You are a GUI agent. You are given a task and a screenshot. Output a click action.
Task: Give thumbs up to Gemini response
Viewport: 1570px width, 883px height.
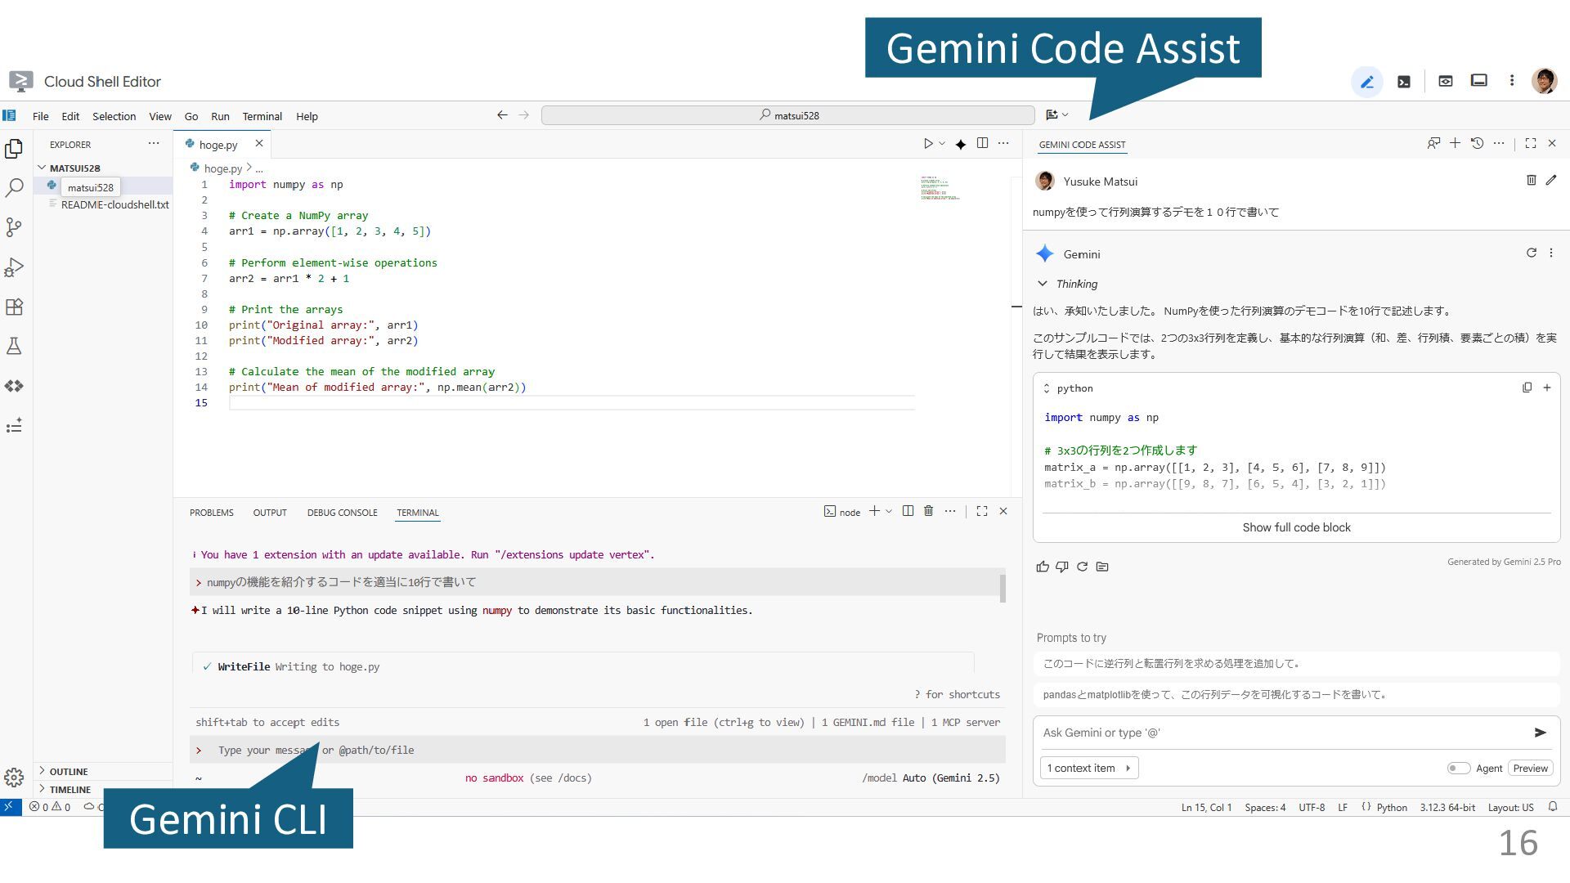tap(1043, 567)
